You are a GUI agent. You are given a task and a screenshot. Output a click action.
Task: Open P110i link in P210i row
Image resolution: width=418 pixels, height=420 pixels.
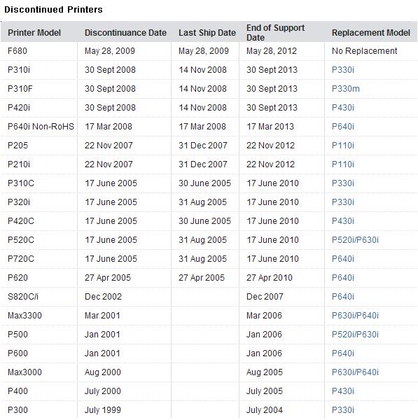tap(342, 164)
